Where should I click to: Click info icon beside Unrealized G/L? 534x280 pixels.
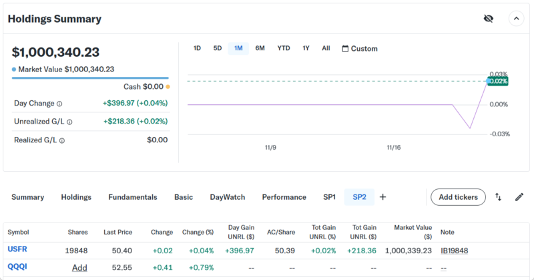click(x=69, y=122)
